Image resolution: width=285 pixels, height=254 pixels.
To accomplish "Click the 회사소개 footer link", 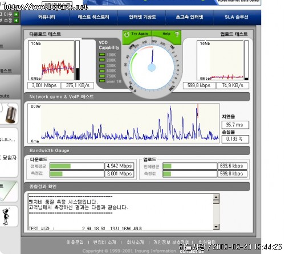I will click(135, 242).
